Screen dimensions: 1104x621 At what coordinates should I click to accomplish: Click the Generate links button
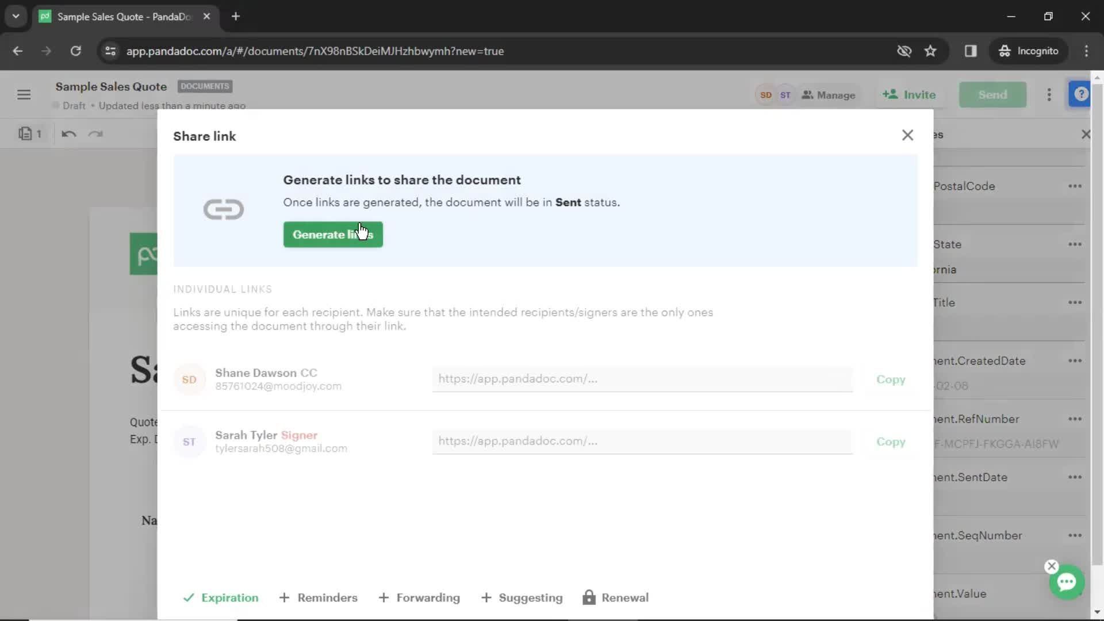332,233
